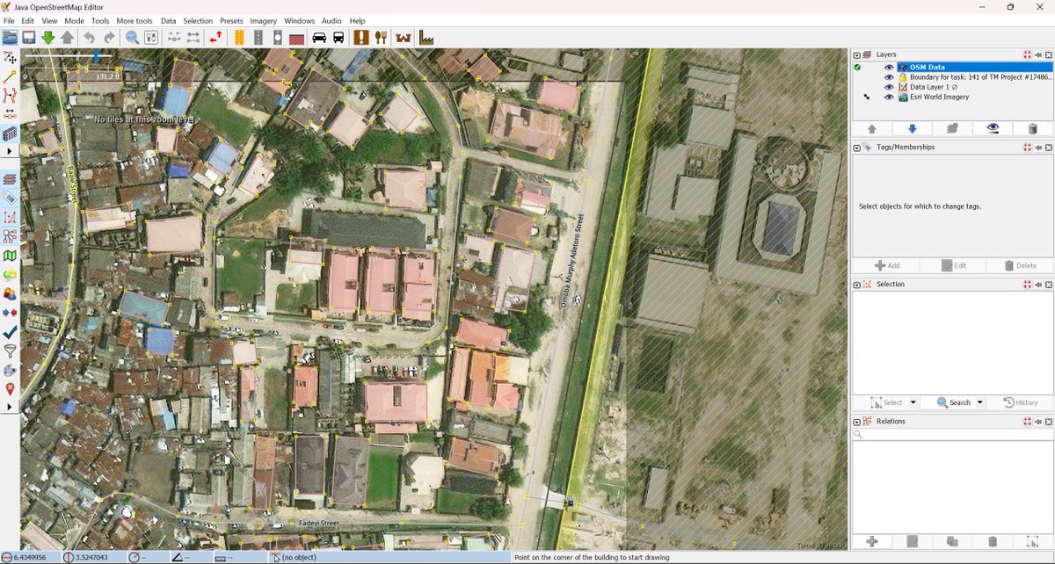Download OSM data with green arrow
The width and height of the screenshot is (1055, 564).
[47, 37]
